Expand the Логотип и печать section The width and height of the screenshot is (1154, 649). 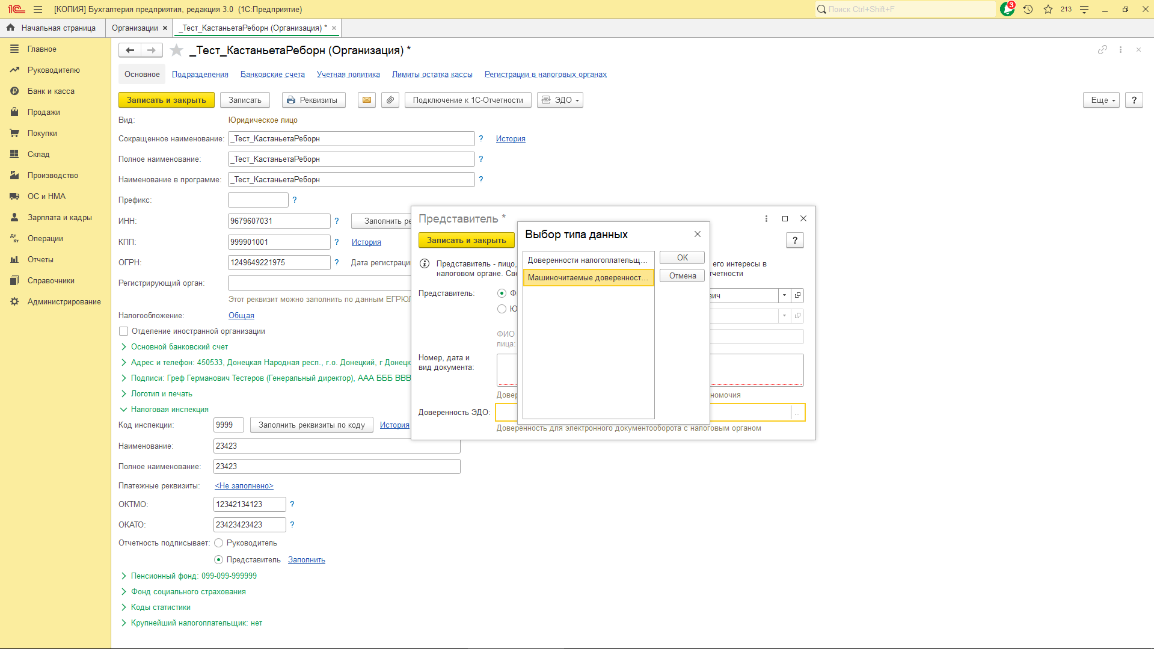click(x=156, y=393)
